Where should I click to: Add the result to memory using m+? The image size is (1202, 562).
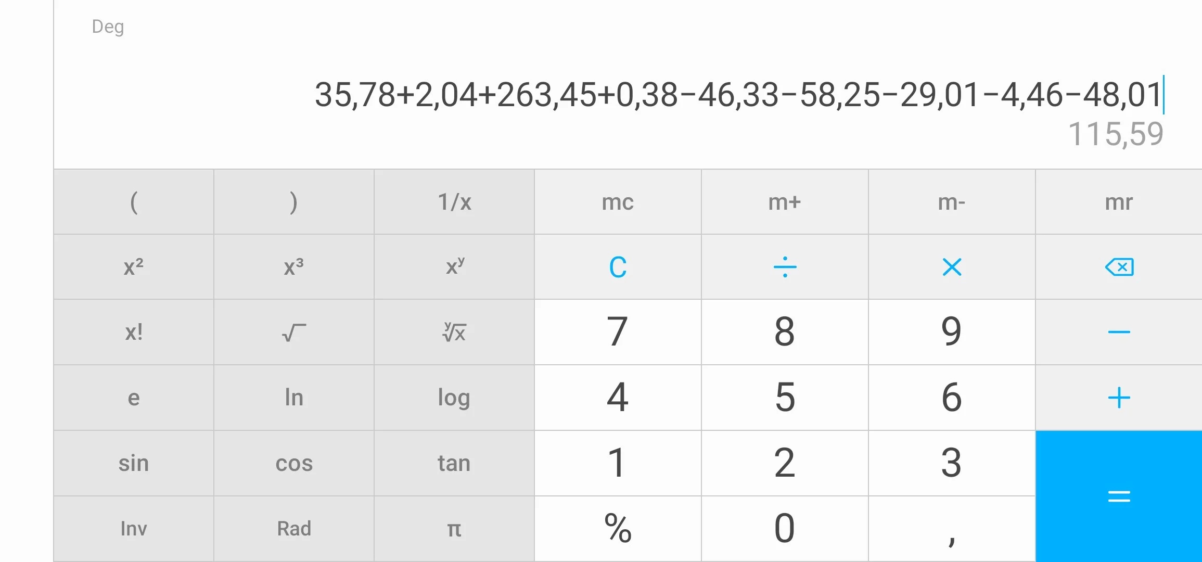[x=785, y=202]
